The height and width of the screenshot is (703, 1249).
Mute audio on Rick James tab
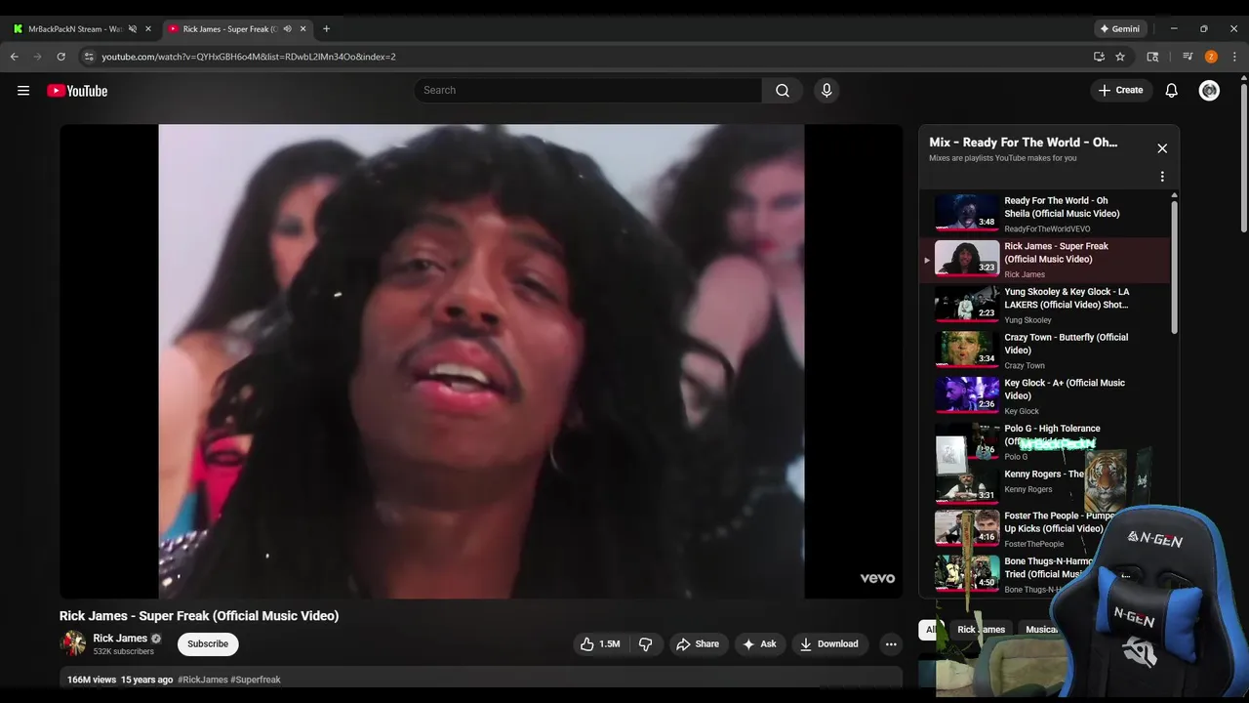(287, 29)
